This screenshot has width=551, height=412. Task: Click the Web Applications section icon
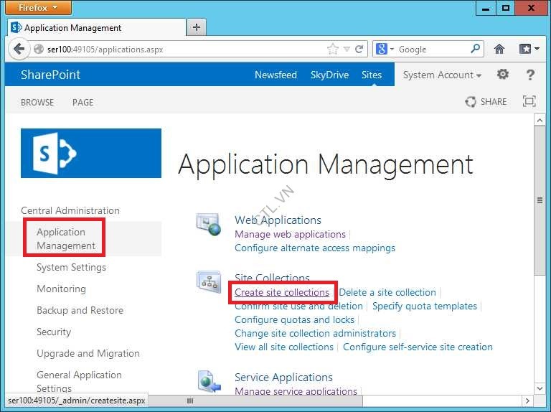click(209, 225)
